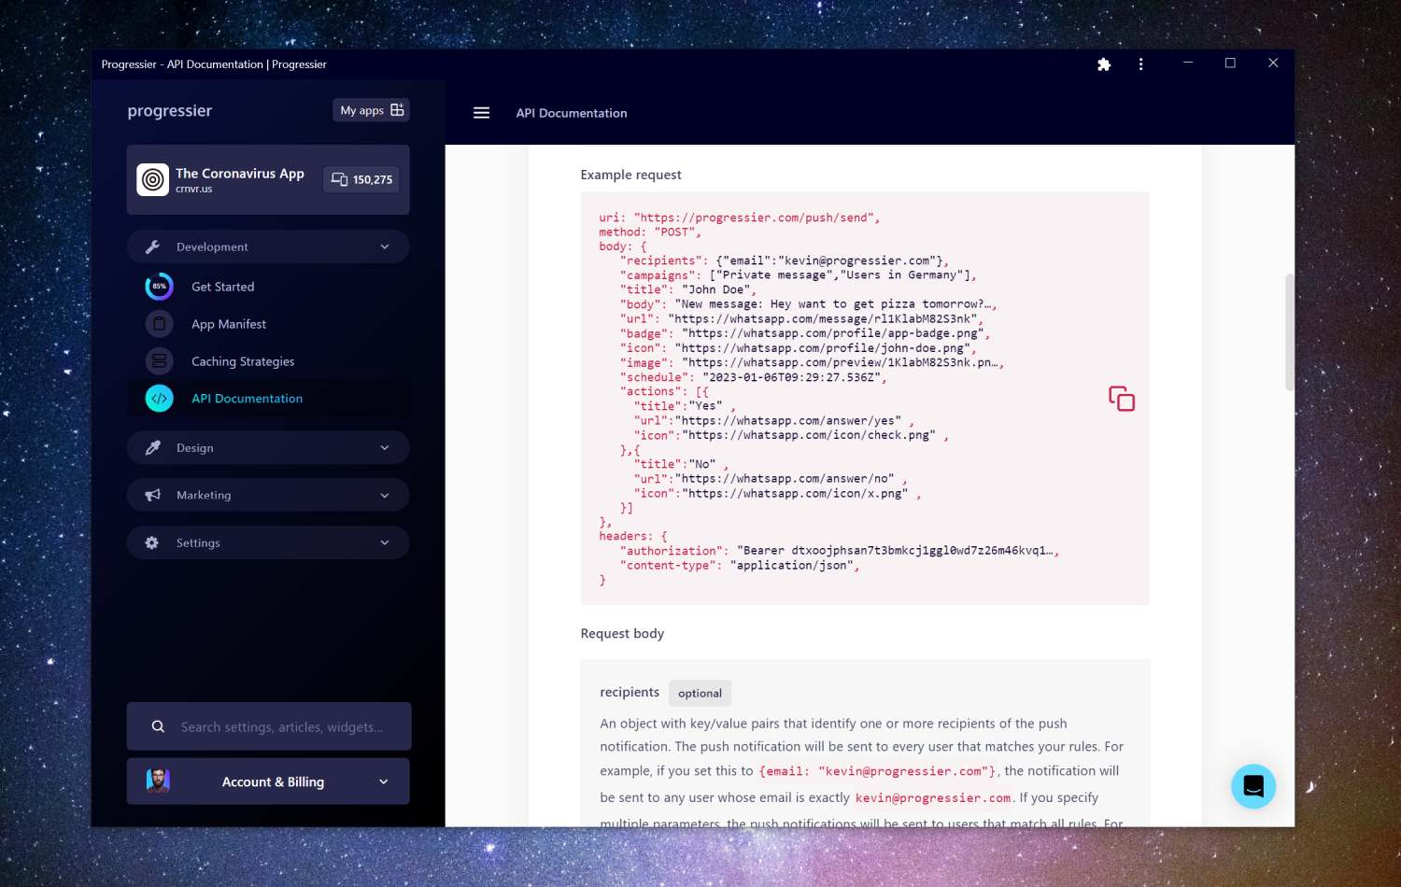Click the Development wrench icon

click(153, 246)
